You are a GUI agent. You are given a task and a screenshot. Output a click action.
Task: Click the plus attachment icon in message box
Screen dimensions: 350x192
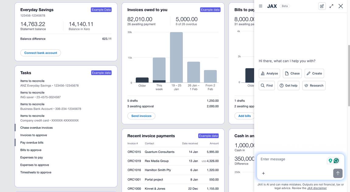click(263, 173)
